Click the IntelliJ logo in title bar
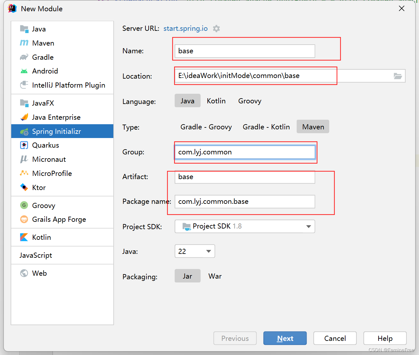This screenshot has width=419, height=355. 12,9
